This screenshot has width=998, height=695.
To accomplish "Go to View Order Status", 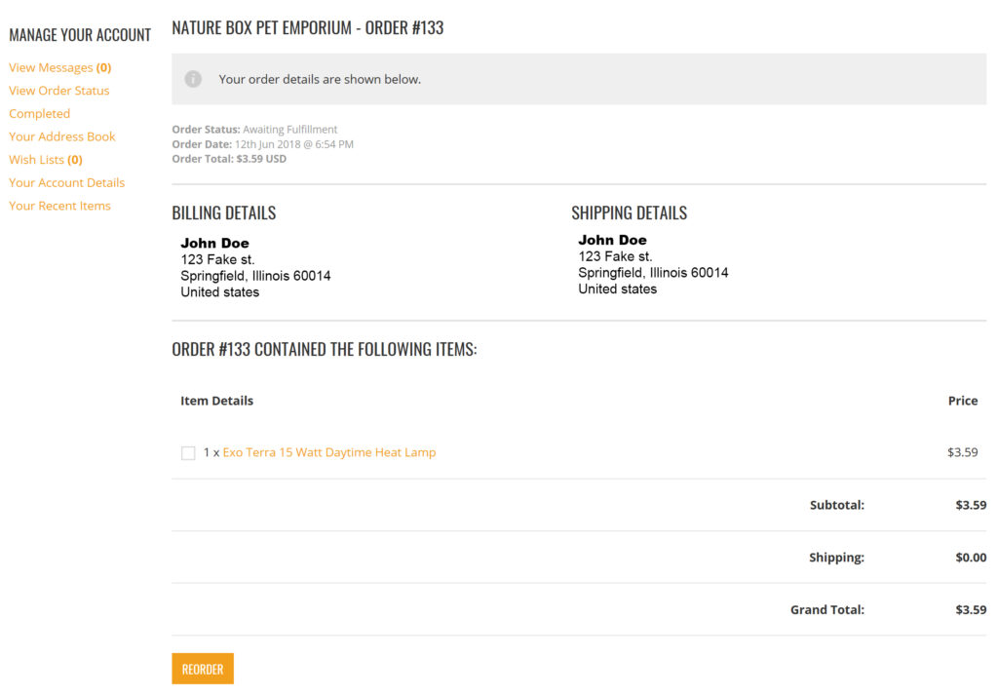I will [x=58, y=91].
